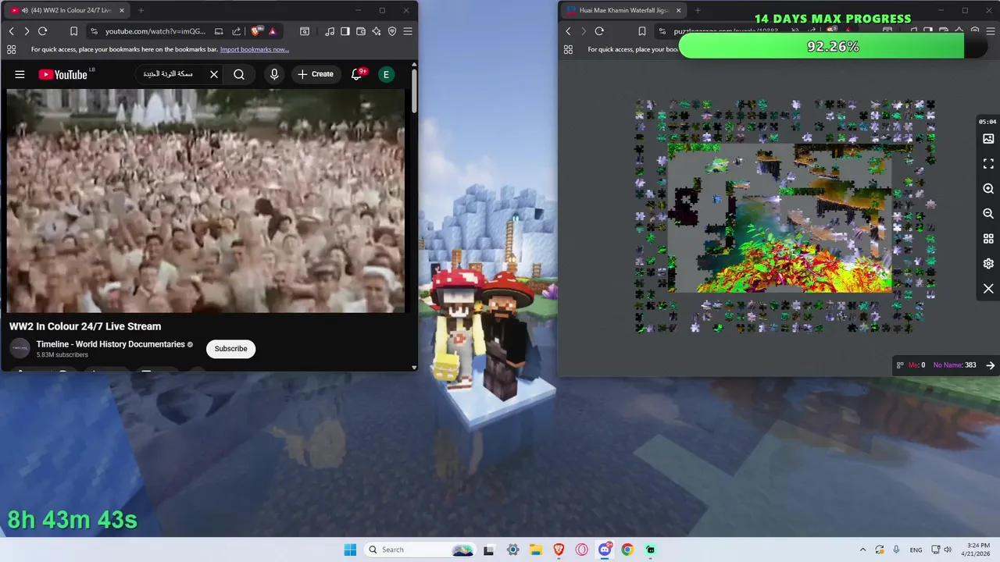The height and width of the screenshot is (562, 1000).
Task: Open apps grid in YouTube bookmarks bar
Action: tap(11, 49)
